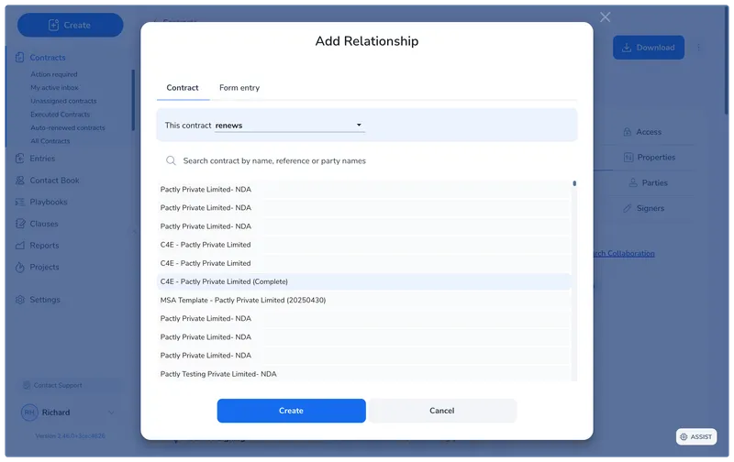Viewport: 734px width, 462px height.
Task: Switch to the Contract tab
Action: [x=183, y=88]
